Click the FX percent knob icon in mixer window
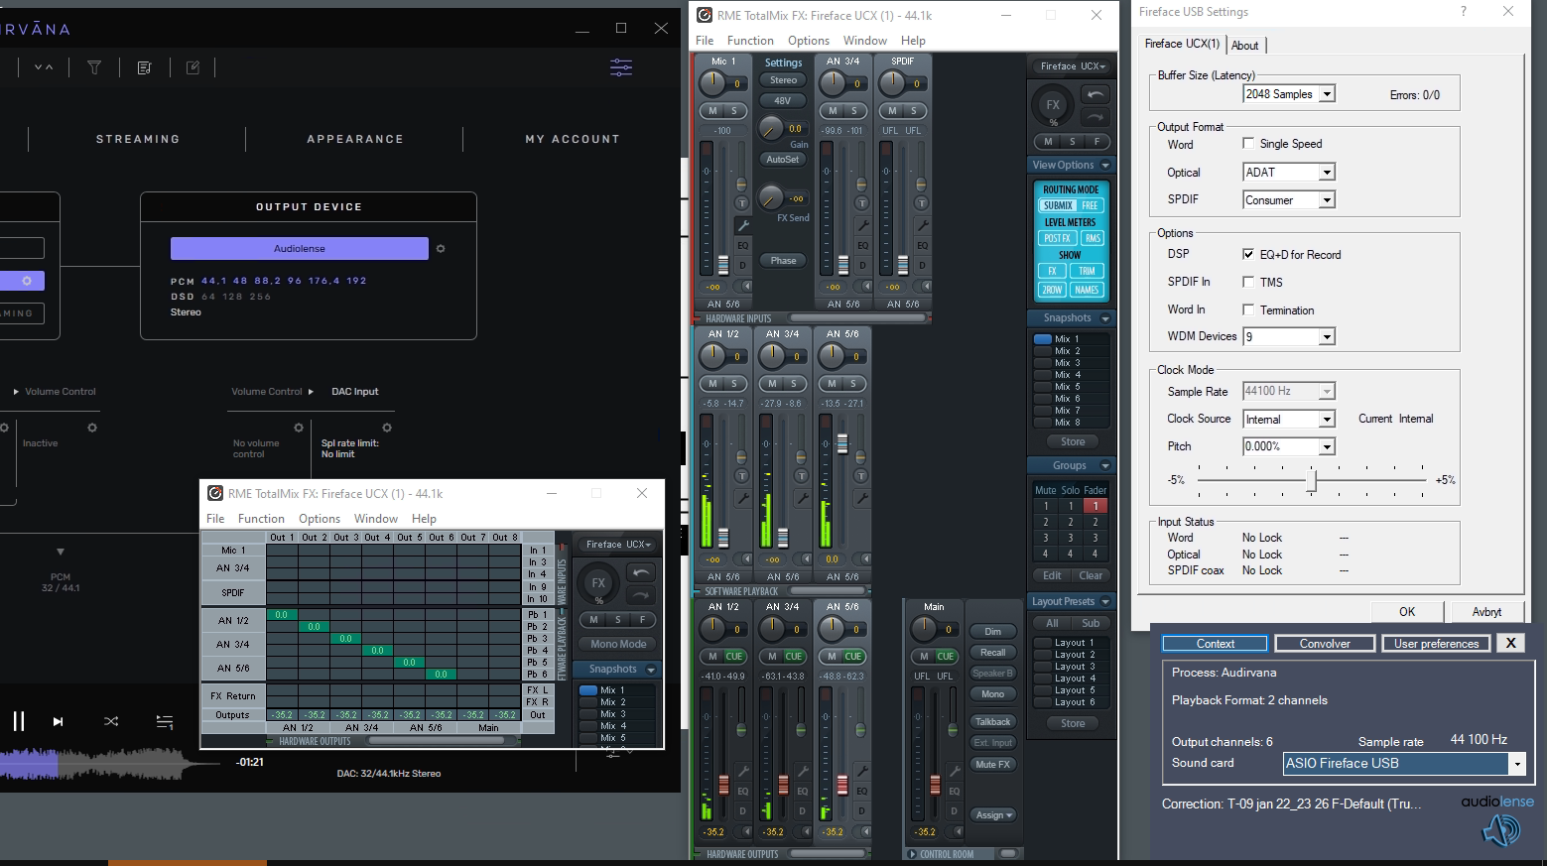 coord(1053,106)
